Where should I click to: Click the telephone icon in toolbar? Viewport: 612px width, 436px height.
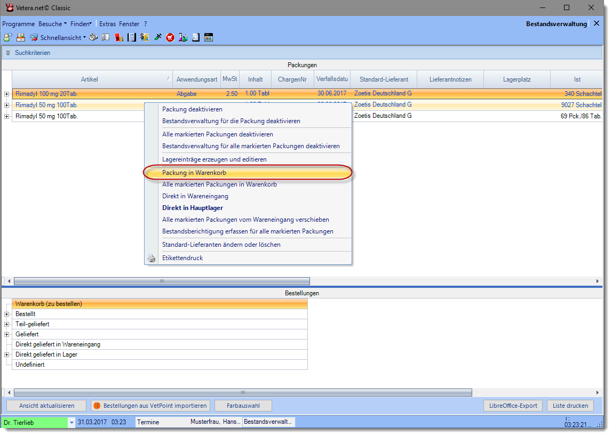93,37
